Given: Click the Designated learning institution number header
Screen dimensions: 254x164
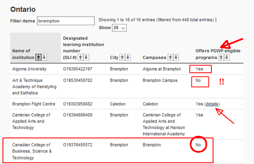Looking at the screenshot, I should coord(84,48).
